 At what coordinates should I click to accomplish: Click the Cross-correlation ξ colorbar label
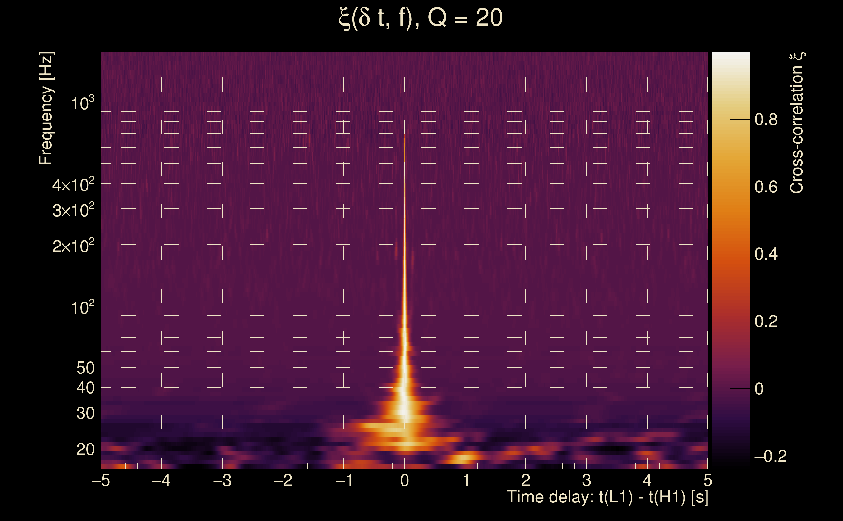(x=797, y=123)
